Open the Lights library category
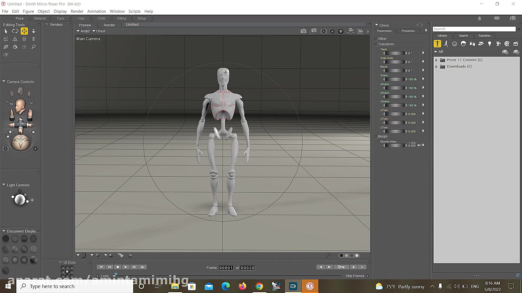 tap(490, 44)
